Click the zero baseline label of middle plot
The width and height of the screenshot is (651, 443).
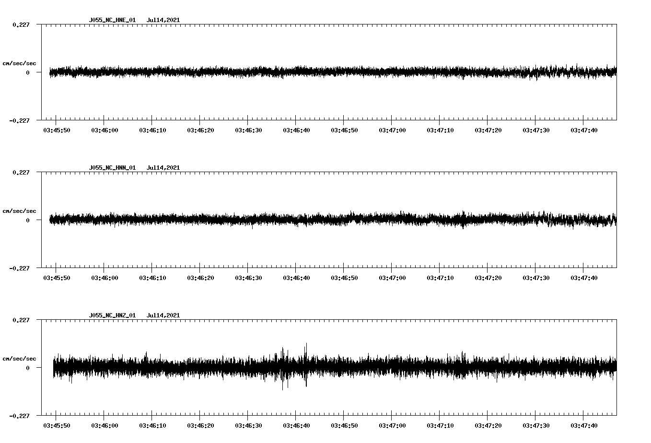click(28, 221)
